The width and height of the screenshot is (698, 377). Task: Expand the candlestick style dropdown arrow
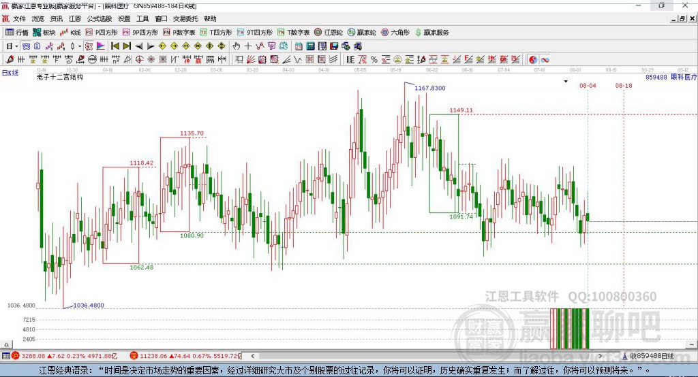point(80,46)
